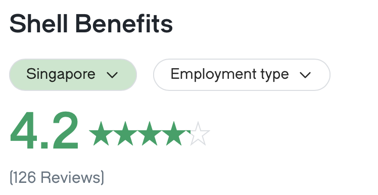This screenshot has height=195, width=378.
Task: Select the Shell Benefits heading
Action: [91, 24]
